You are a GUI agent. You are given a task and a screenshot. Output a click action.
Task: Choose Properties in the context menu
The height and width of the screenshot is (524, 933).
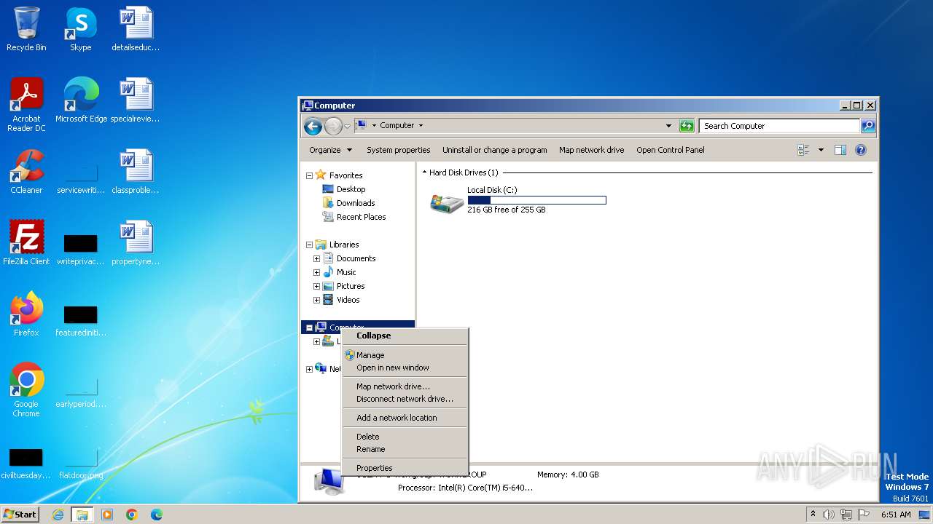click(x=405, y=468)
